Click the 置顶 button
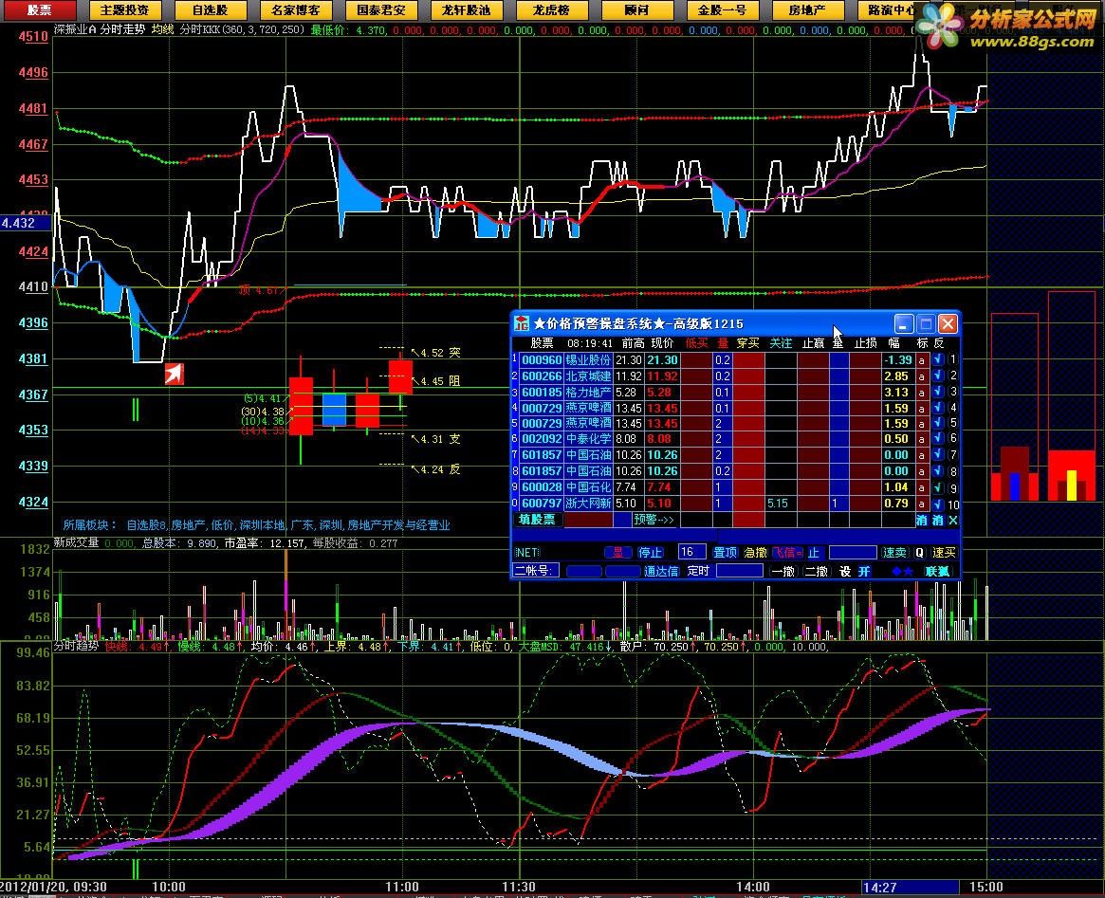Image resolution: width=1105 pixels, height=898 pixels. (x=726, y=553)
